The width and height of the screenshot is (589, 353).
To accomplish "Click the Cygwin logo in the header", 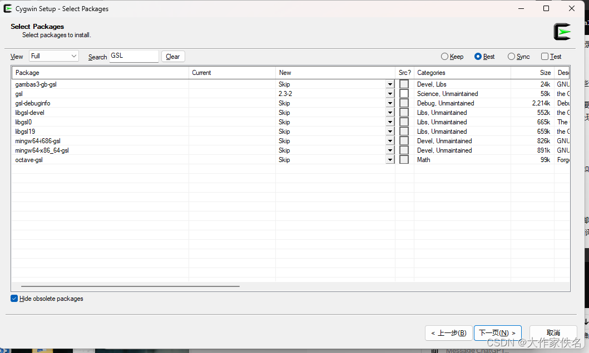I will 562,32.
